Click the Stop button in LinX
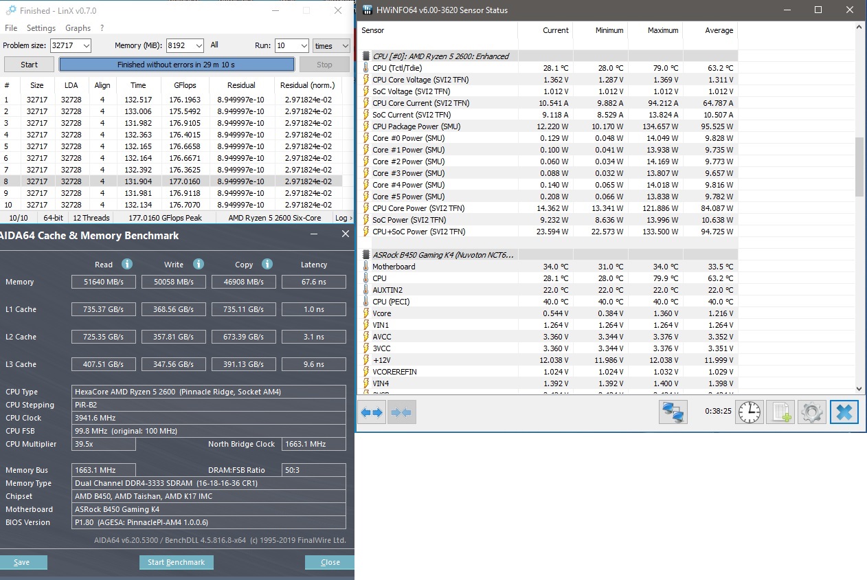 pos(324,65)
